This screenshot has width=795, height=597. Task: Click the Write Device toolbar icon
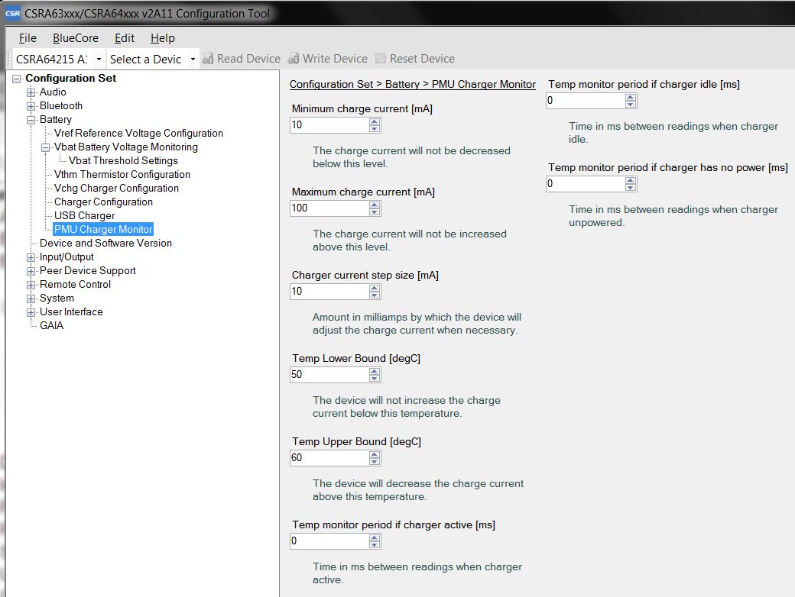tap(294, 59)
